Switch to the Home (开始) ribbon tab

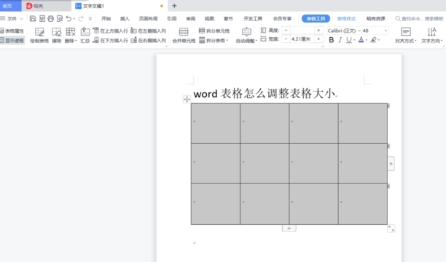click(106, 19)
